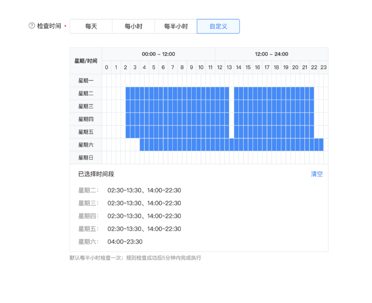Click the 星期五 row label

click(86, 132)
